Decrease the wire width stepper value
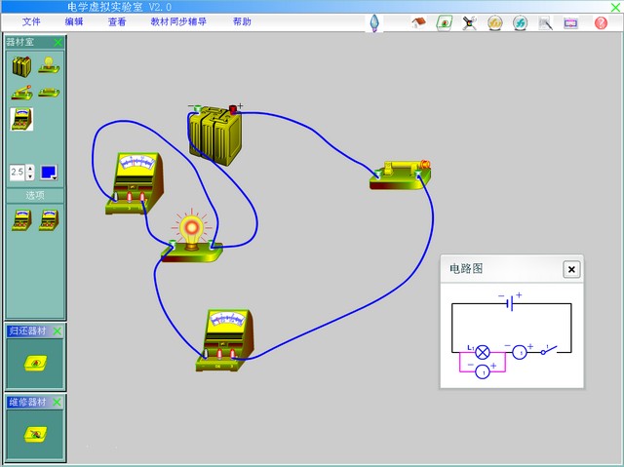The height and width of the screenshot is (467, 624). [x=30, y=176]
